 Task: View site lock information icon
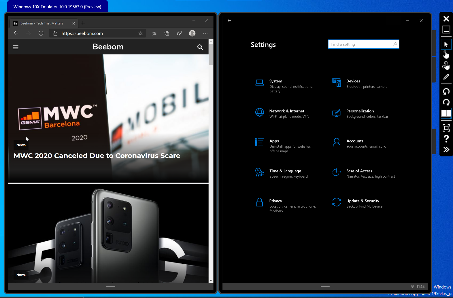click(55, 33)
